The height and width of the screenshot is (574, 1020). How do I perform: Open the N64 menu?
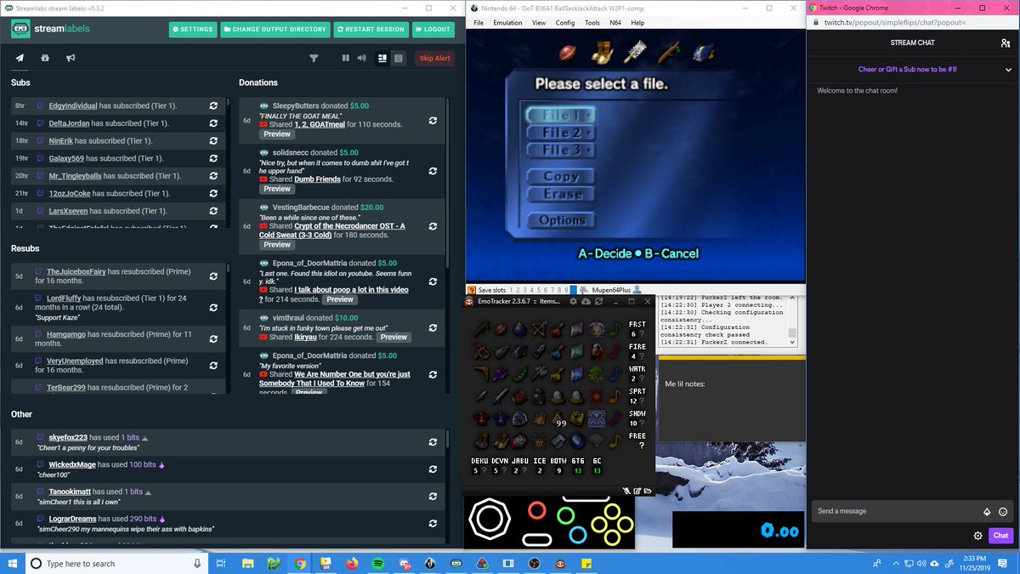pyautogui.click(x=615, y=23)
